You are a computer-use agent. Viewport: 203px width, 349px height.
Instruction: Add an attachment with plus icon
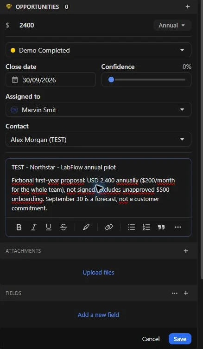click(x=186, y=251)
